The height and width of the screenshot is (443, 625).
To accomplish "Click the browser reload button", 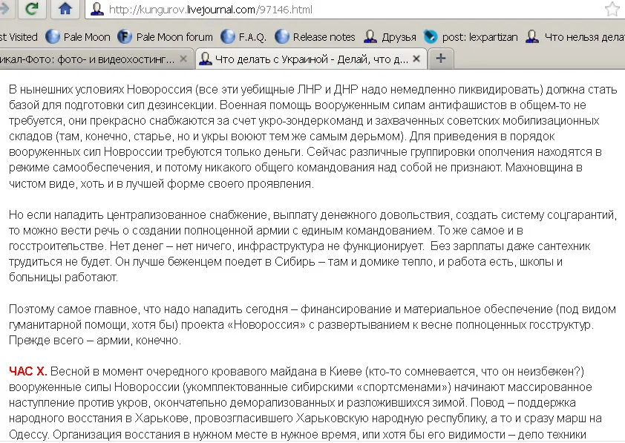I will click(31, 8).
